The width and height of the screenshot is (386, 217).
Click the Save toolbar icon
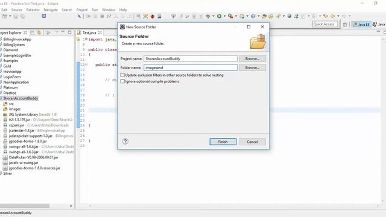point(16,16)
